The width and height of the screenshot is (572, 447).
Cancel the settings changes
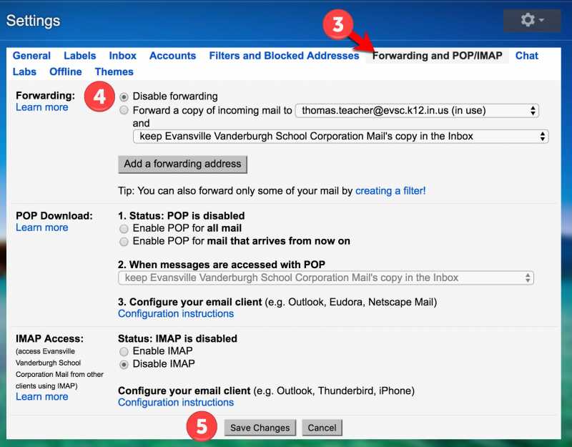coord(322,428)
